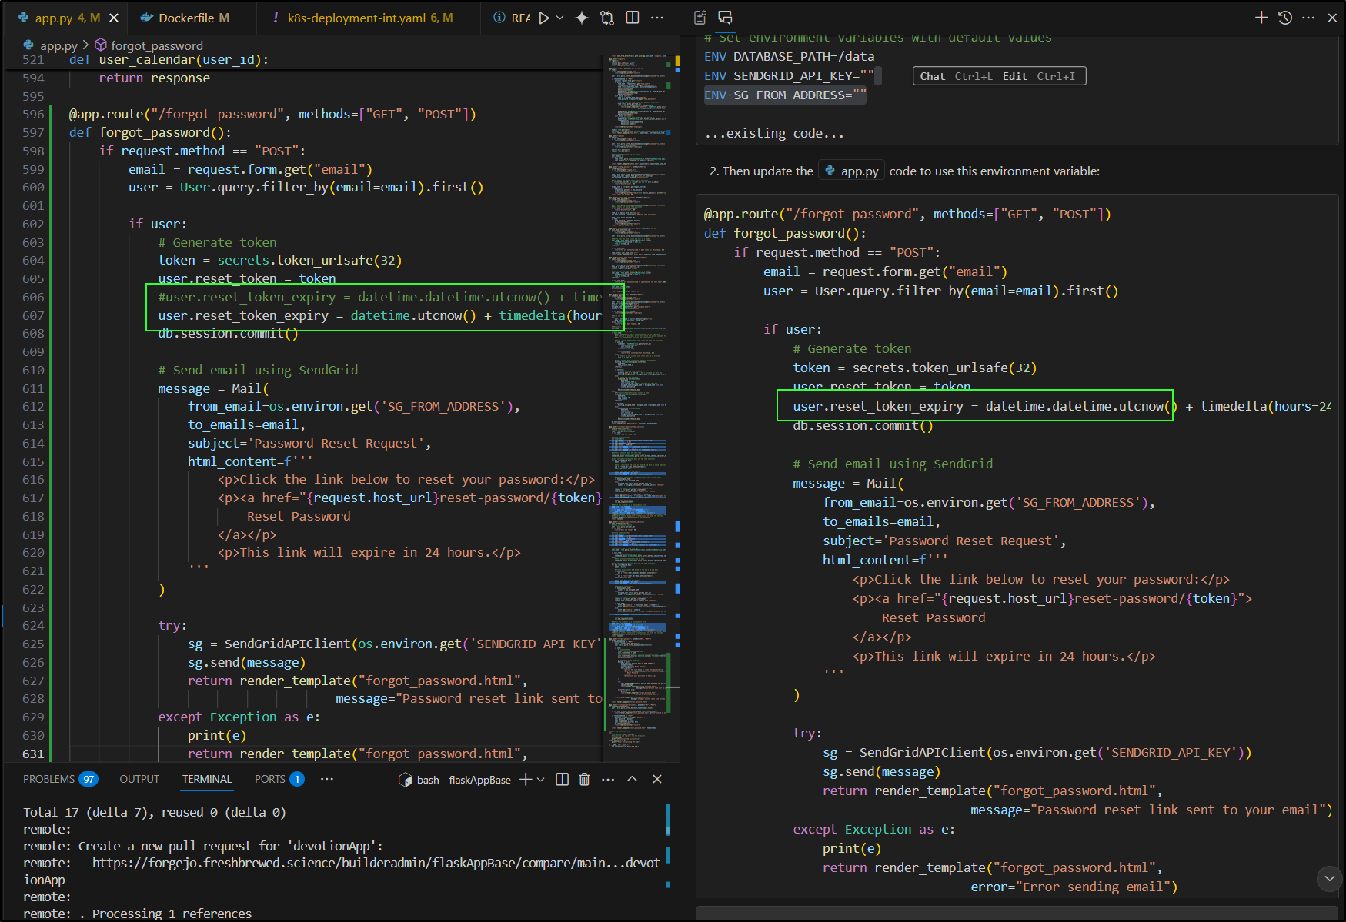Open the README tab with info icon
Screen dimensions: 1346x922
511,18
